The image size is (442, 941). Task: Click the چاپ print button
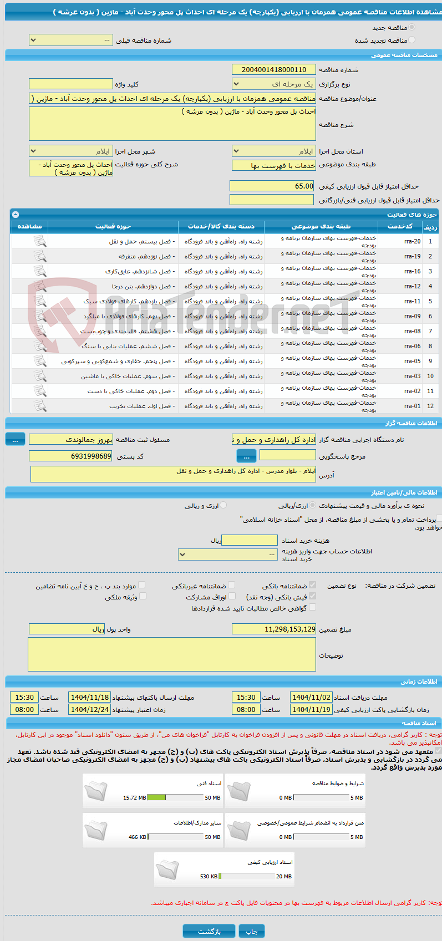252,931
